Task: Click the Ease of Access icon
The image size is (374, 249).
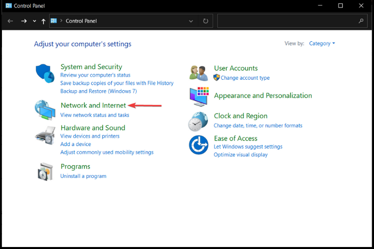Action: click(198, 145)
